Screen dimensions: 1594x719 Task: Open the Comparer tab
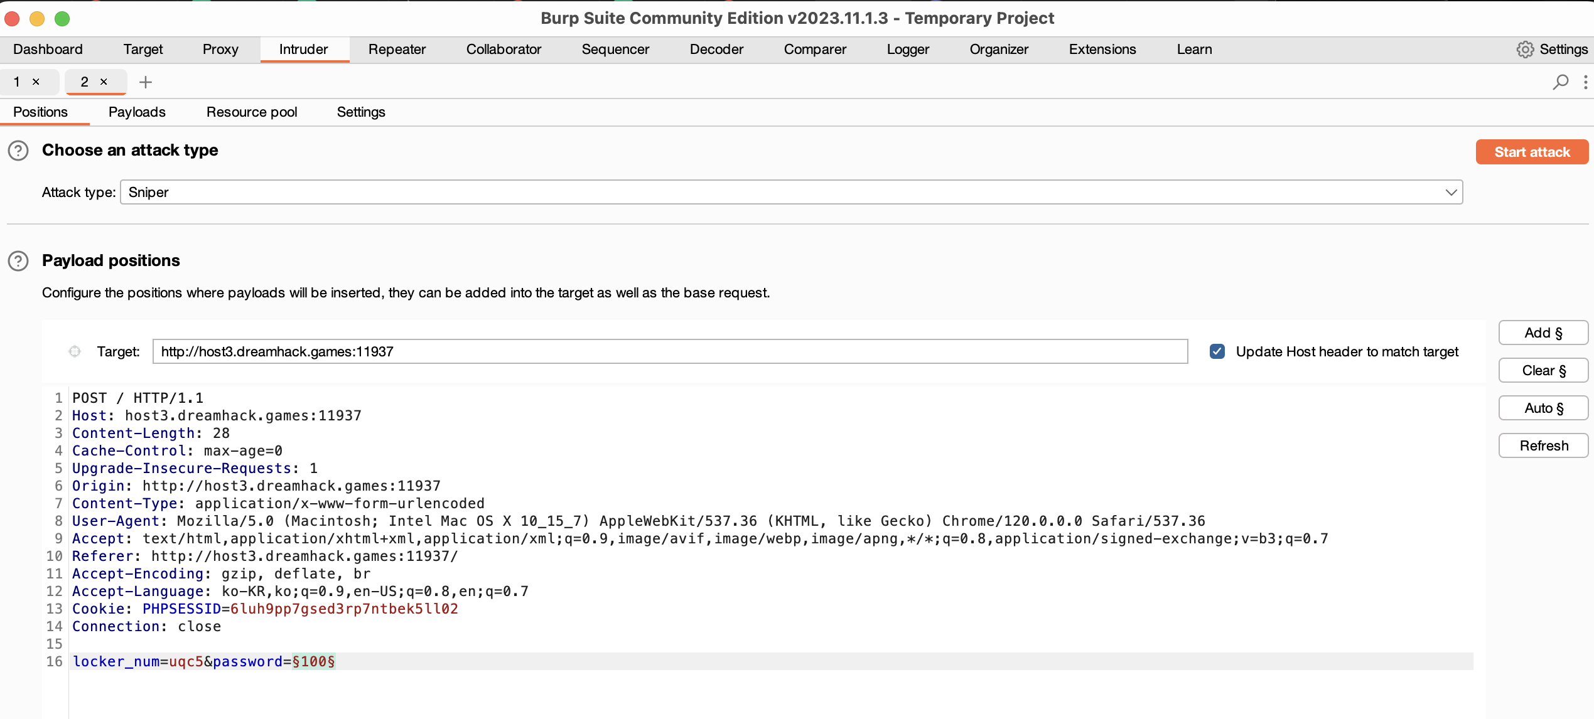(815, 50)
